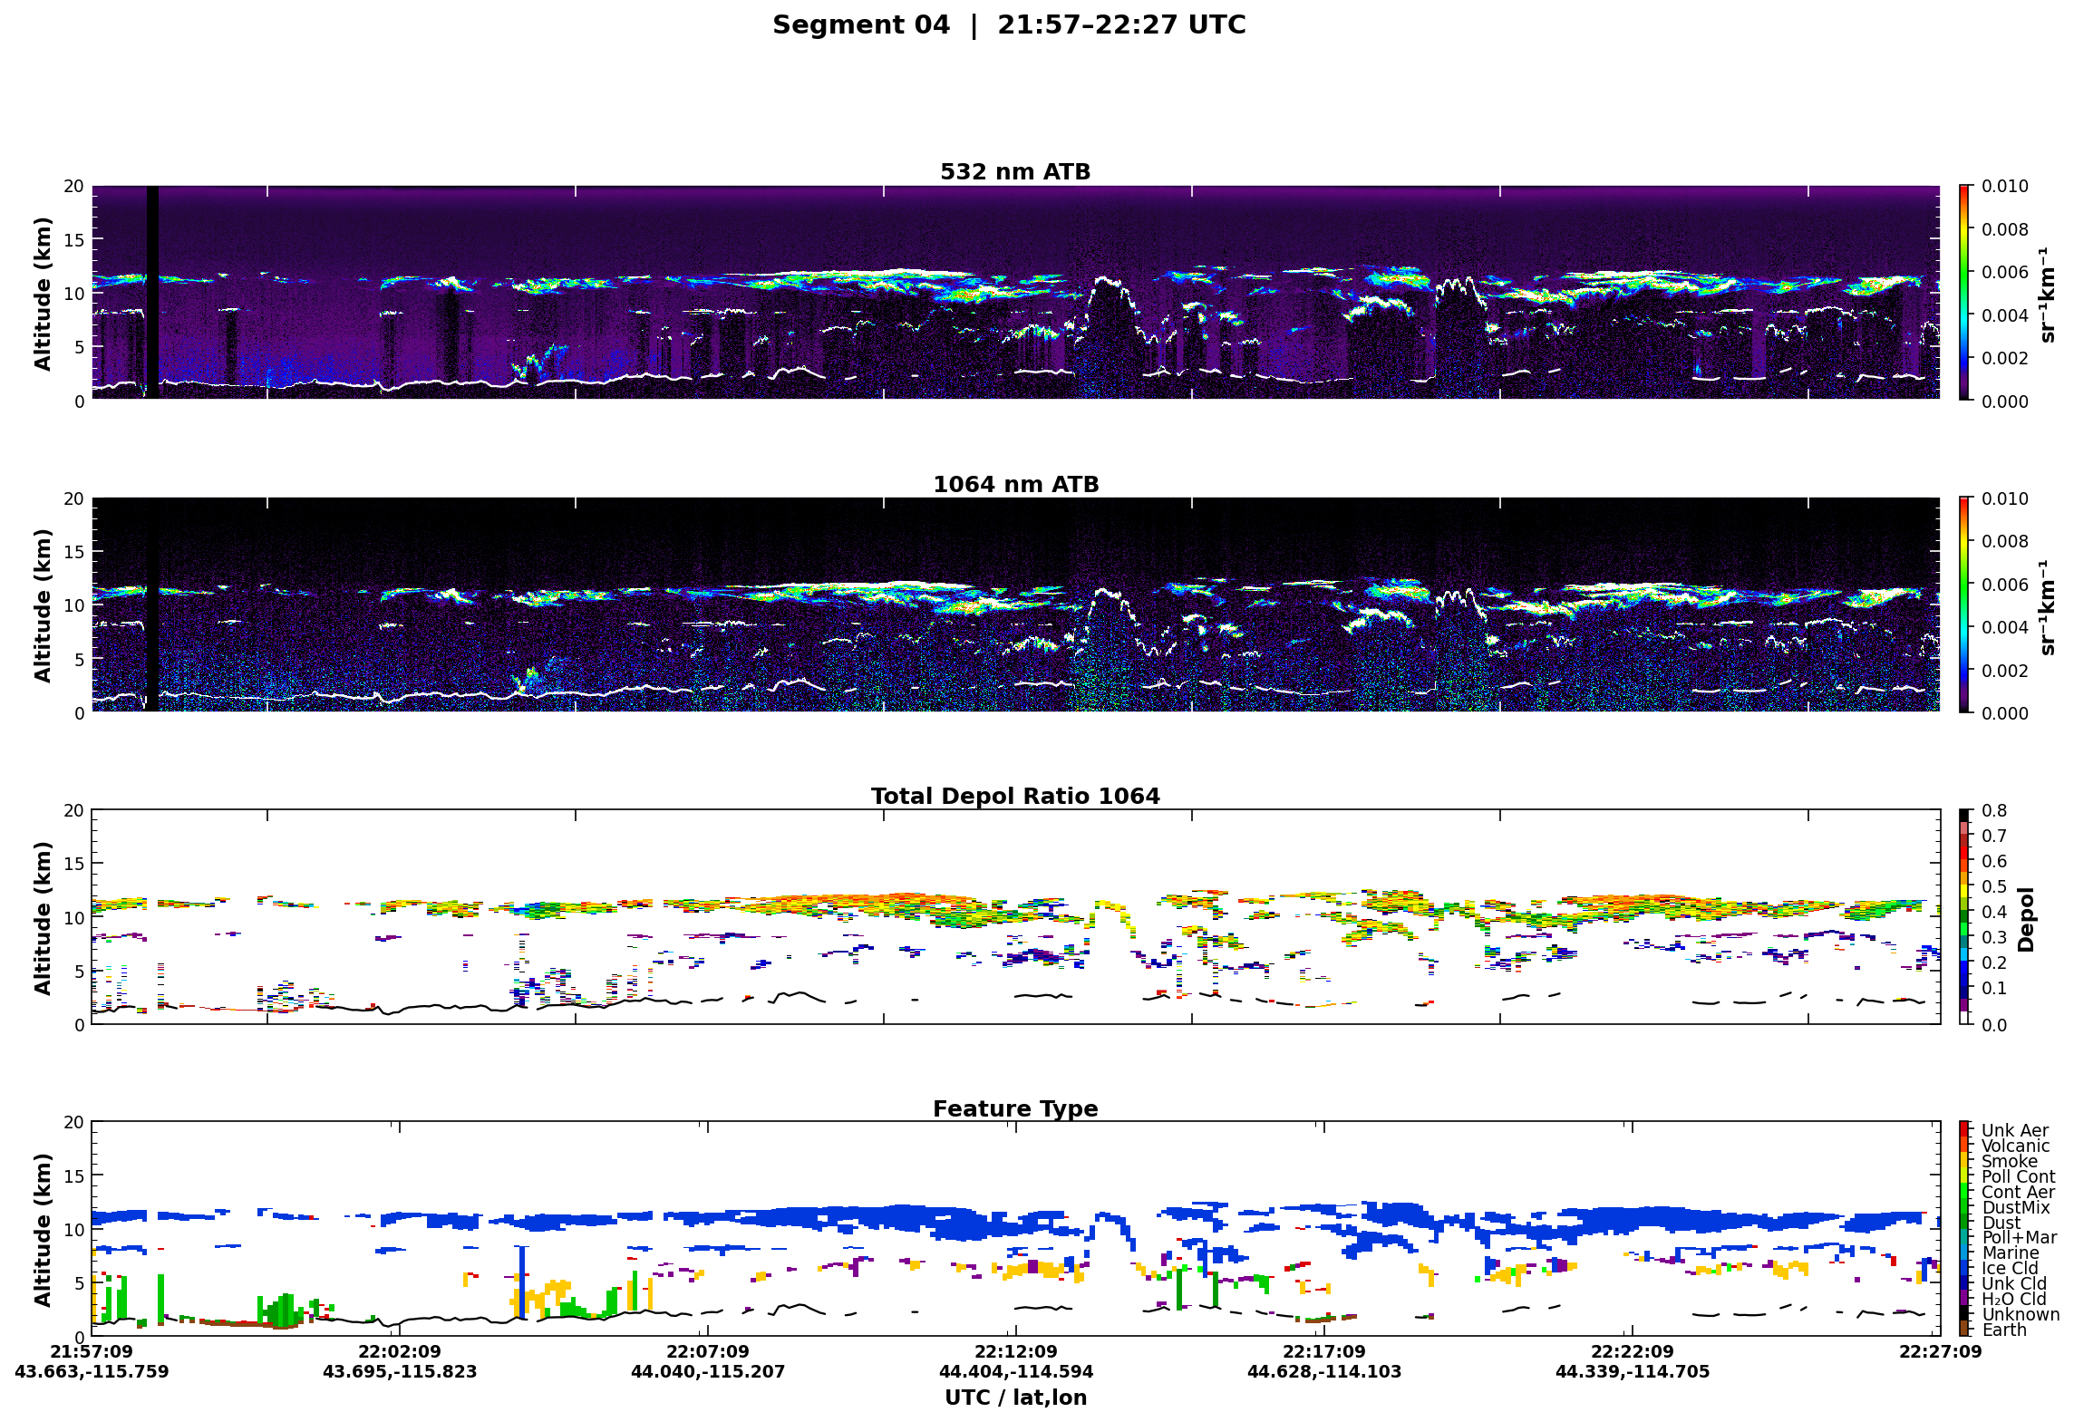Click the 22:02:09 time tick label
The width and height of the screenshot is (2074, 1422).
pos(400,1351)
